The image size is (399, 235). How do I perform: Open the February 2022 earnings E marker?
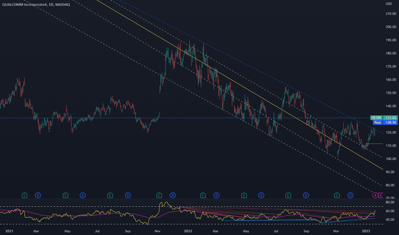tap(203, 195)
